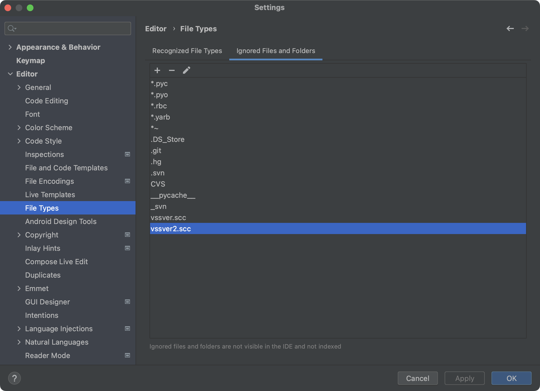Click the forward navigation arrow

pos(525,28)
